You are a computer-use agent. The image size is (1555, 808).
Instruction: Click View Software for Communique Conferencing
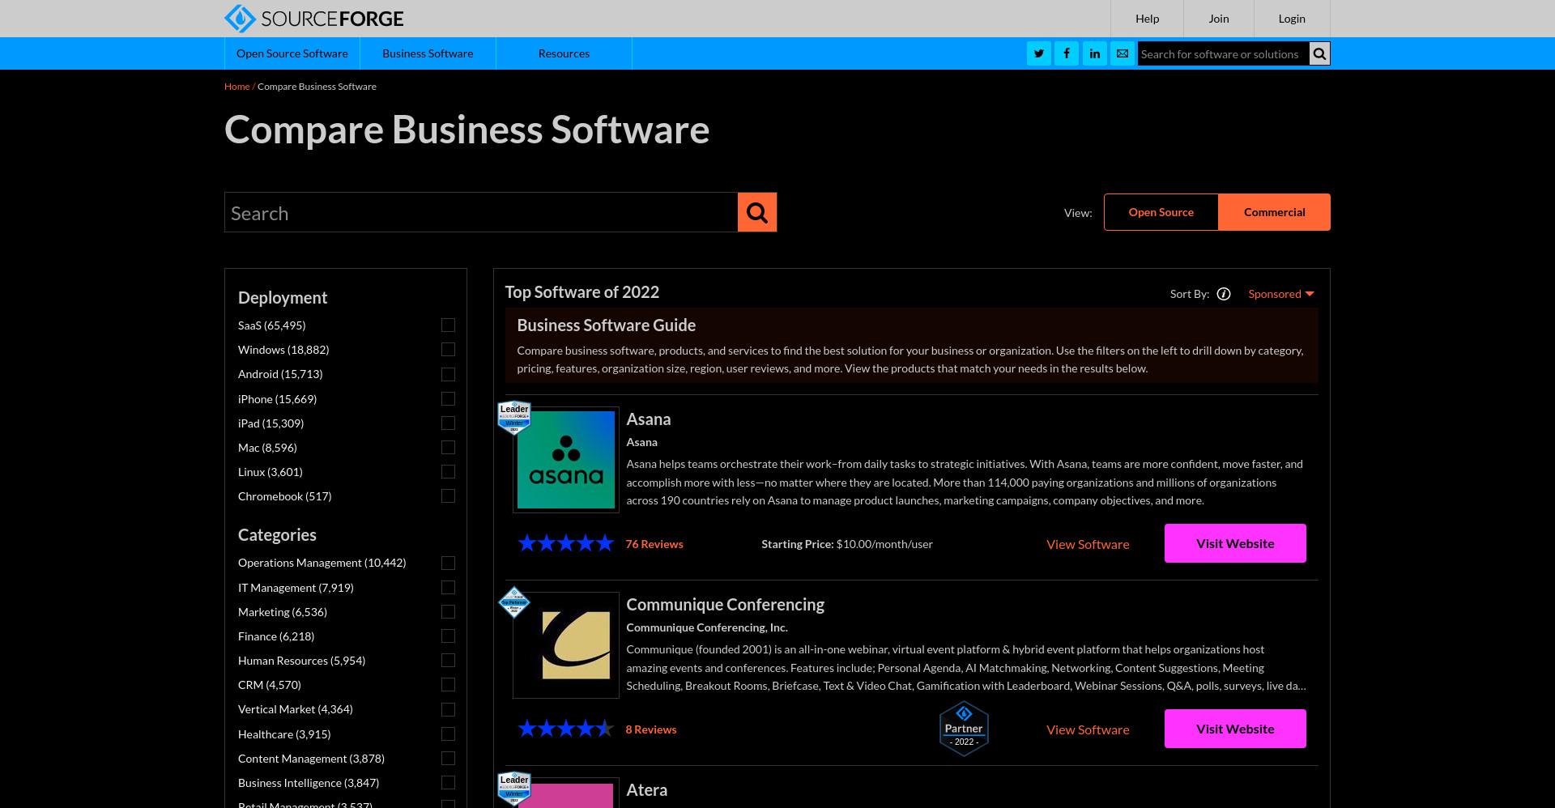(x=1088, y=729)
